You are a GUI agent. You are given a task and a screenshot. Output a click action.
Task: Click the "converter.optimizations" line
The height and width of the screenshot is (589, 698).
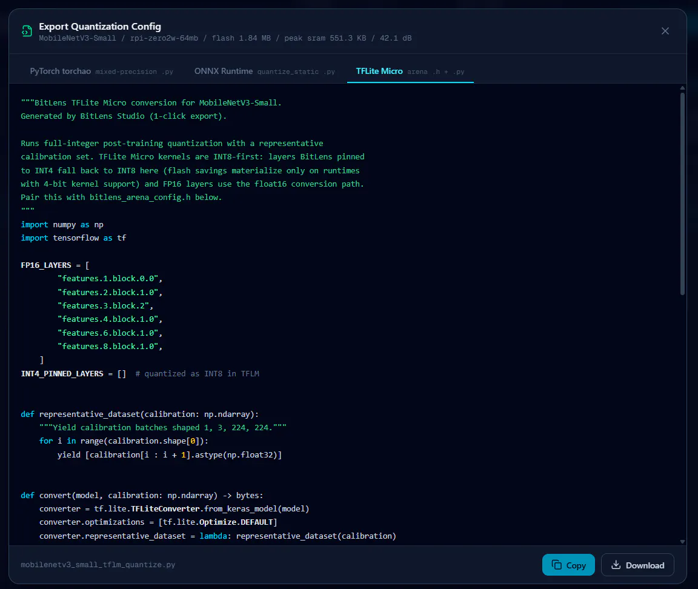point(158,522)
